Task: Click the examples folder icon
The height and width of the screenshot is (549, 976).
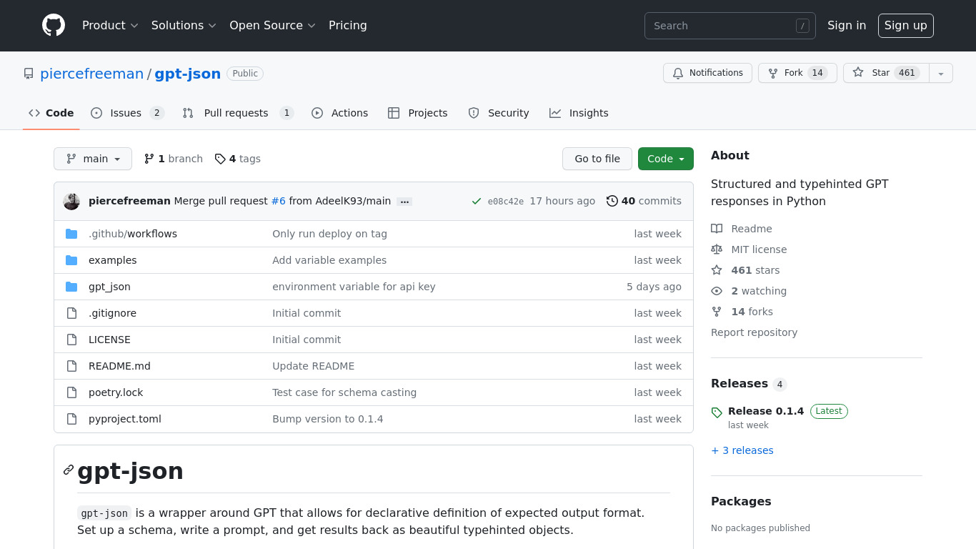Action: click(71, 260)
